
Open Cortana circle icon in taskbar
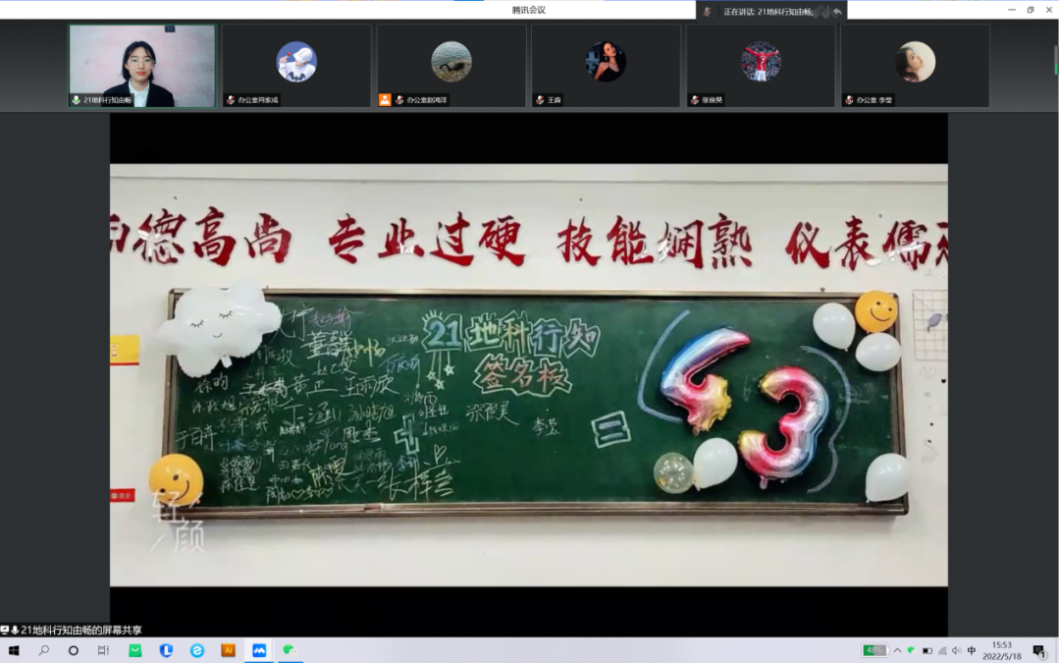point(74,650)
